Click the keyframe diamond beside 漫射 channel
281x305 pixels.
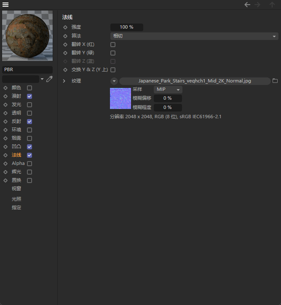(5, 96)
